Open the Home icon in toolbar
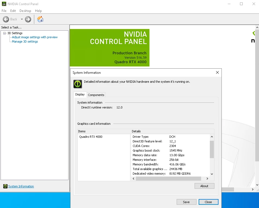The width and height of the screenshot is (259, 208). pyautogui.click(x=40, y=19)
